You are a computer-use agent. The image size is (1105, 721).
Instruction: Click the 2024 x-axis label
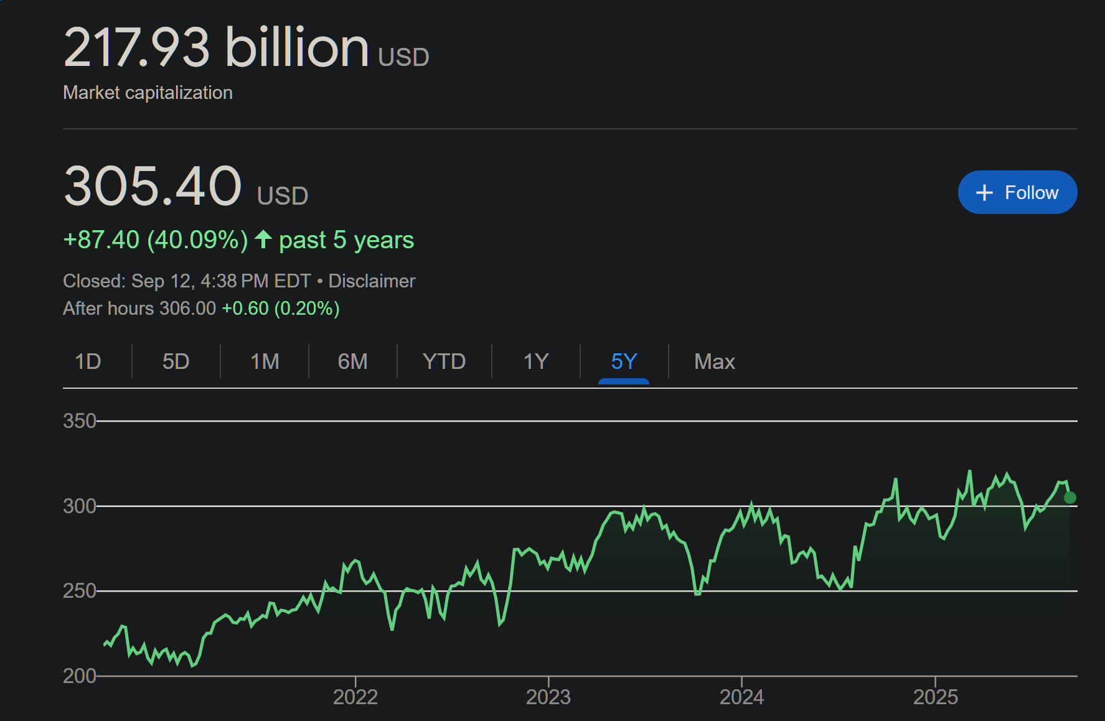(742, 697)
